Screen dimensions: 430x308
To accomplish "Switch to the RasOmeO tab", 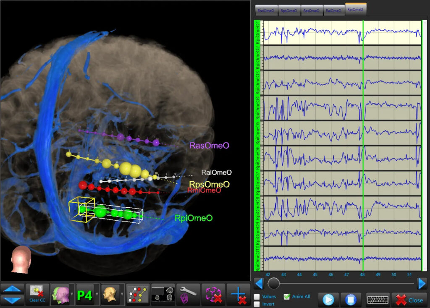I will [312, 10].
